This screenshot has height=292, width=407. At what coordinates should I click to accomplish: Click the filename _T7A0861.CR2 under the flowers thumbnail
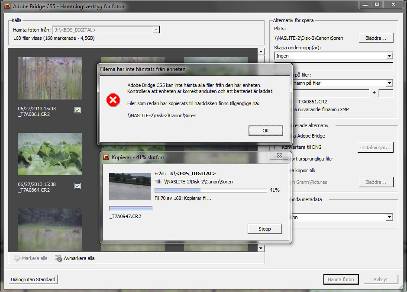pos(34,114)
